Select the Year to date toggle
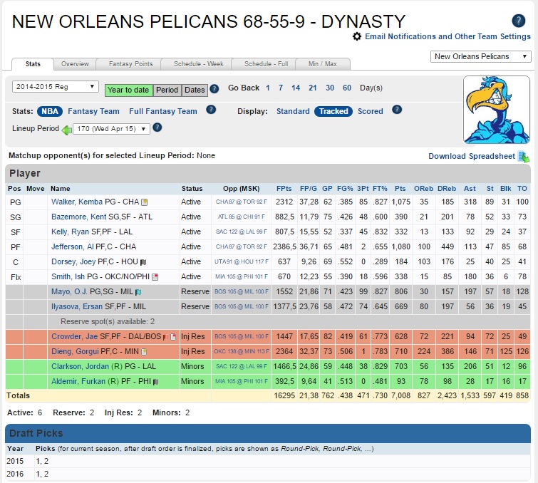Viewport: 538px width, 483px height. click(129, 90)
